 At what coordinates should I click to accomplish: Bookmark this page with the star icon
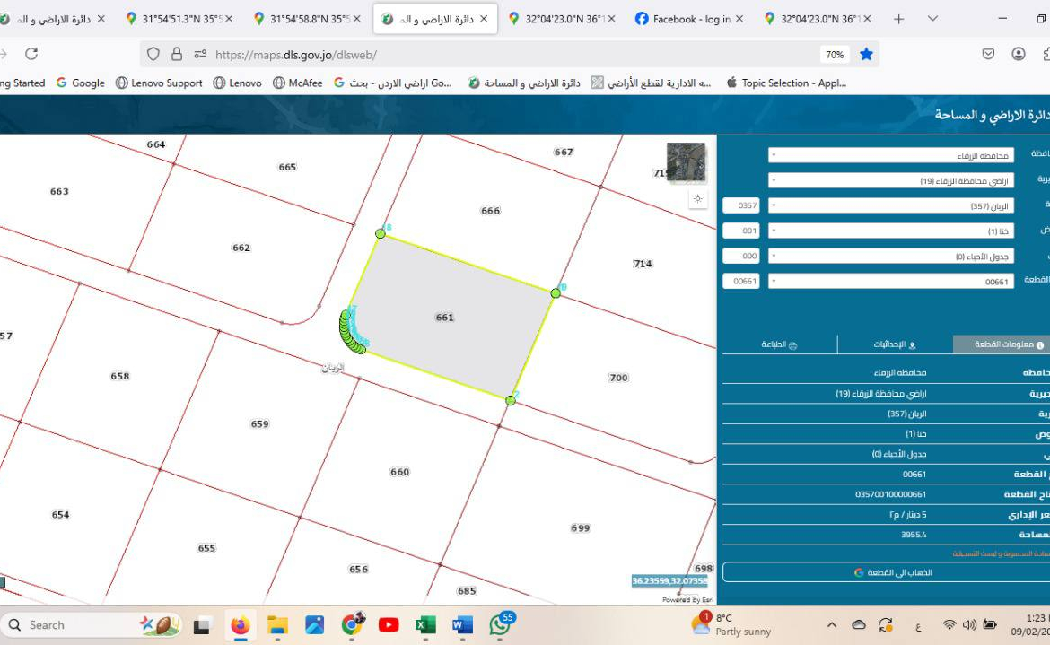[x=866, y=54]
